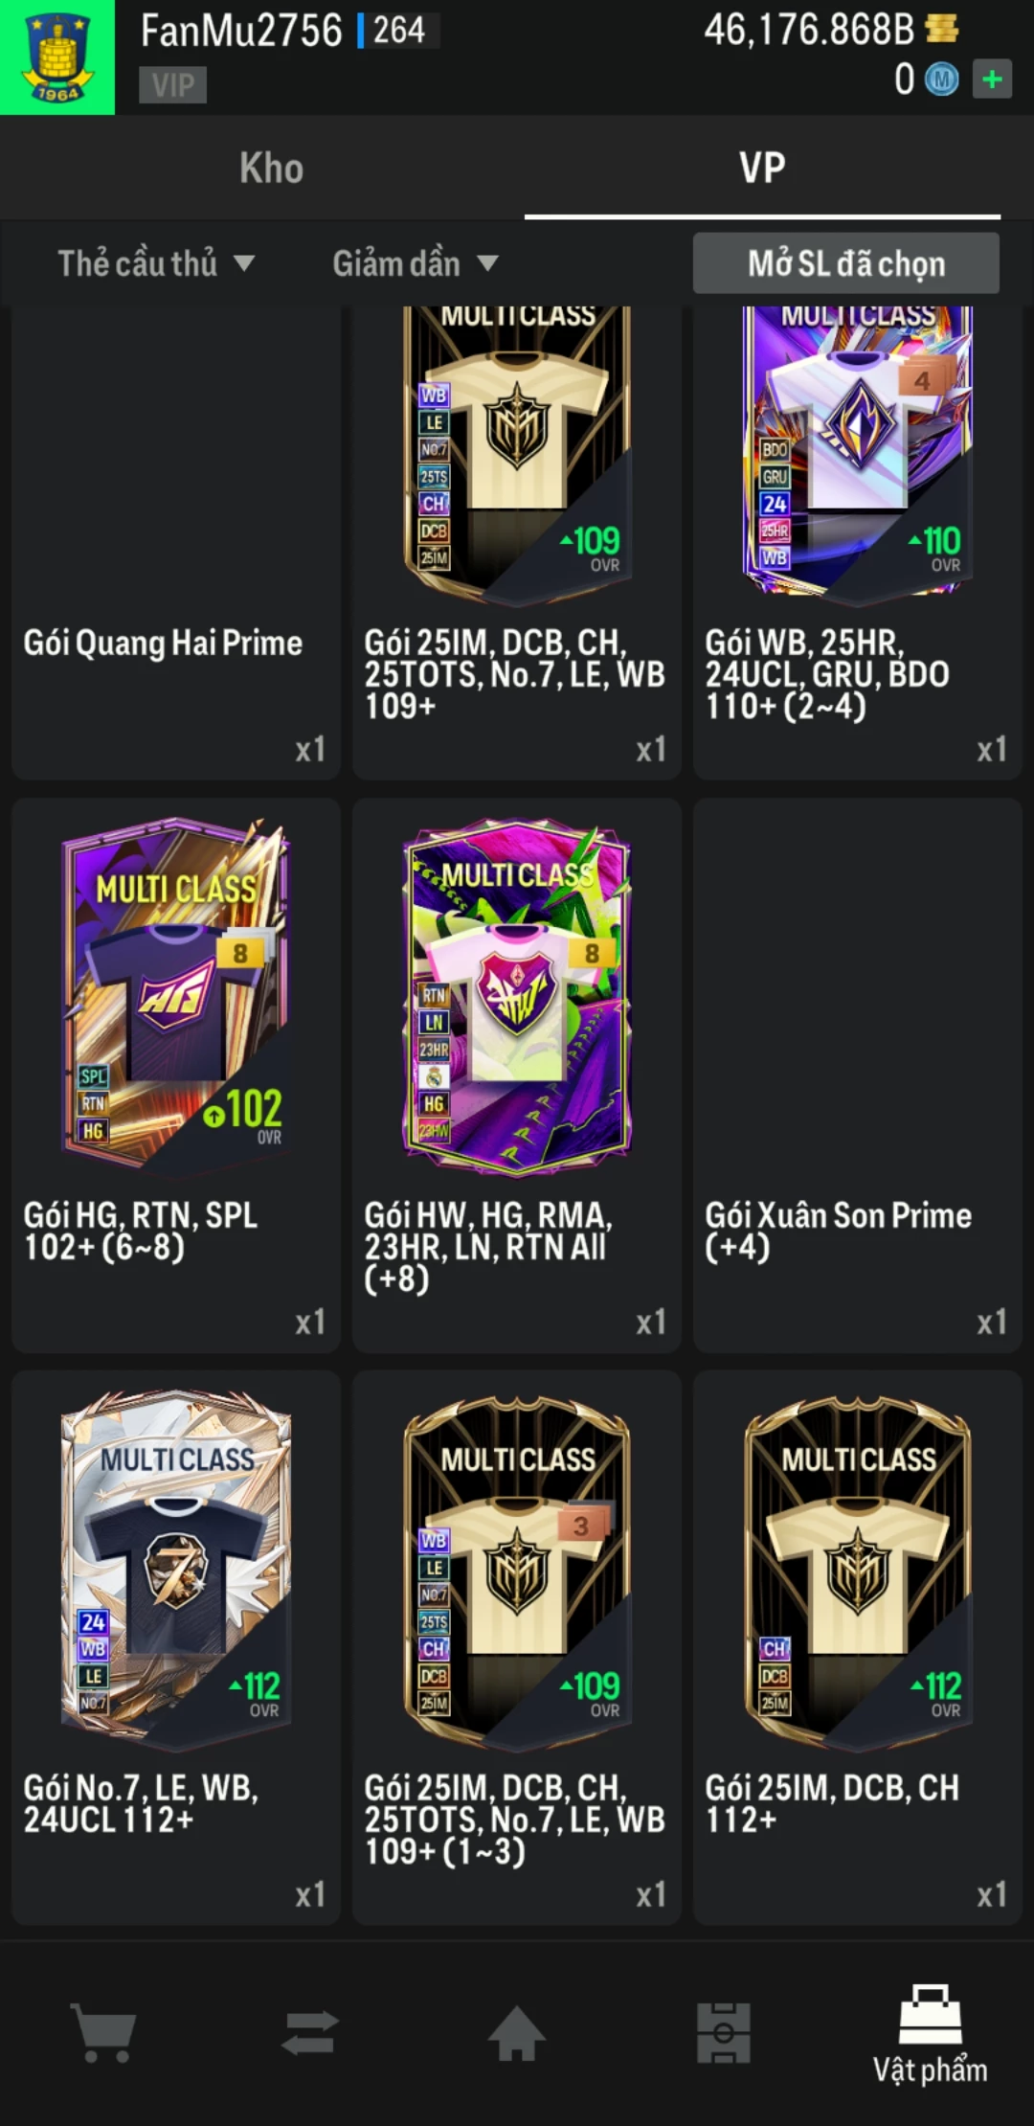Select the Gói No.7, LE, WB, 24UCL 112+ pack
Screen dimensions: 1034x2126
(x=176, y=1647)
